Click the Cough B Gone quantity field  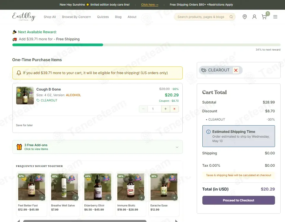coord(154,109)
